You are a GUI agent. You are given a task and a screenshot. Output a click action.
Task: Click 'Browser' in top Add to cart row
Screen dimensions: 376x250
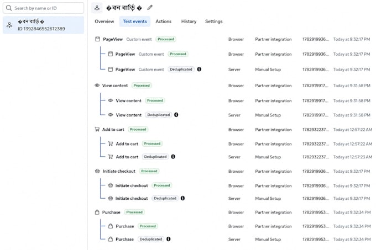pyautogui.click(x=236, y=130)
